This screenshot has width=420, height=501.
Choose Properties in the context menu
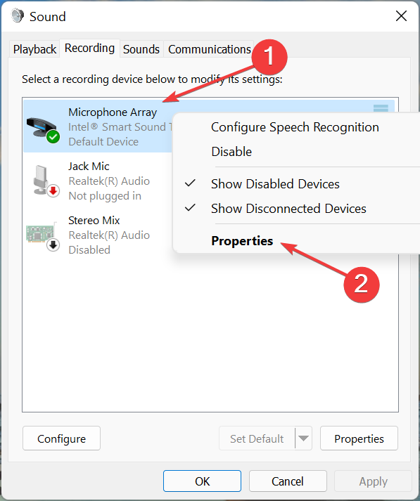(x=242, y=240)
